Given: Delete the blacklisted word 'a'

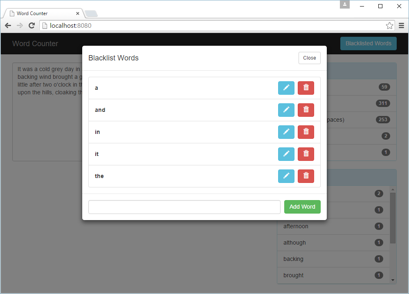Looking at the screenshot, I should pyautogui.click(x=306, y=88).
